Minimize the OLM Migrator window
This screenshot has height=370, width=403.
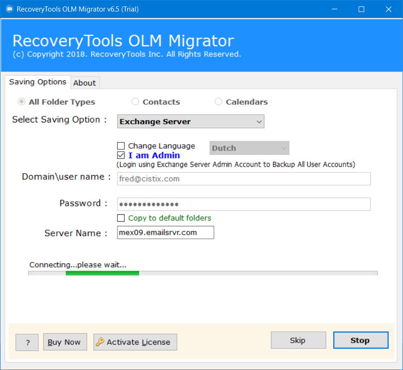pos(335,9)
